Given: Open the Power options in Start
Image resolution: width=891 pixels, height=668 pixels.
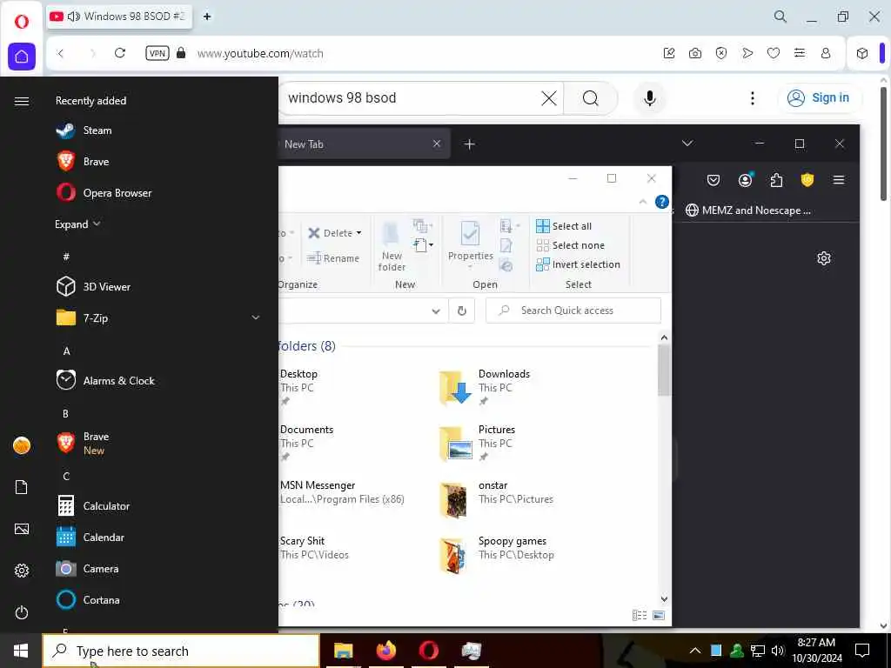Looking at the screenshot, I should pos(22,612).
